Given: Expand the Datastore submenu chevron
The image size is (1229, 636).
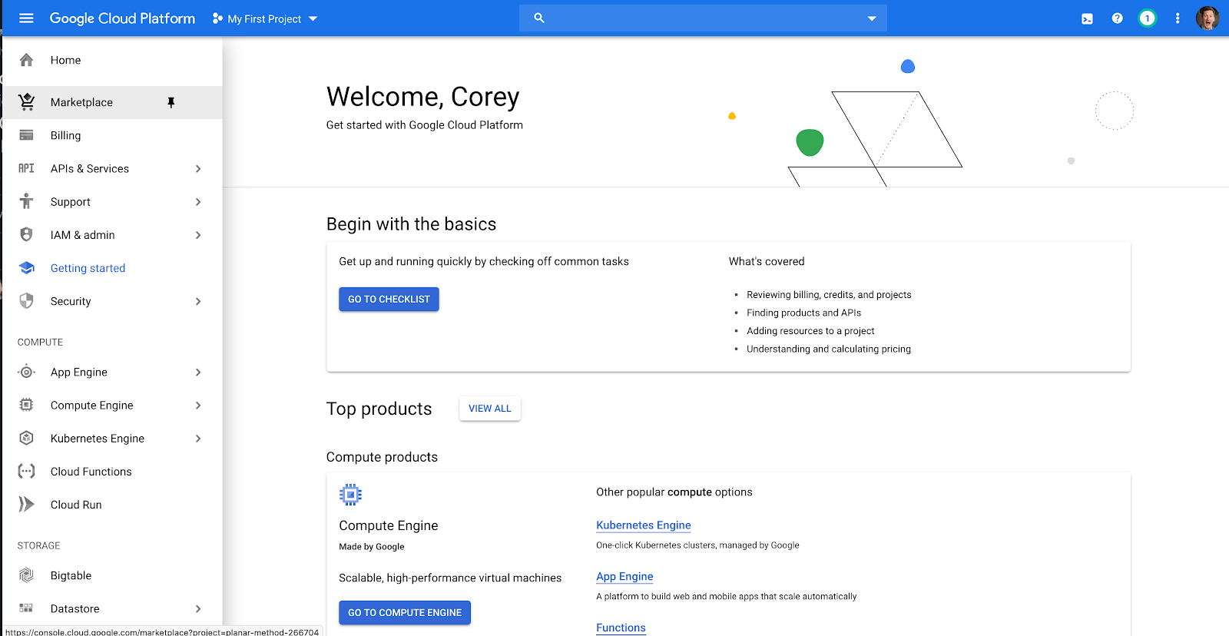Looking at the screenshot, I should (x=198, y=608).
